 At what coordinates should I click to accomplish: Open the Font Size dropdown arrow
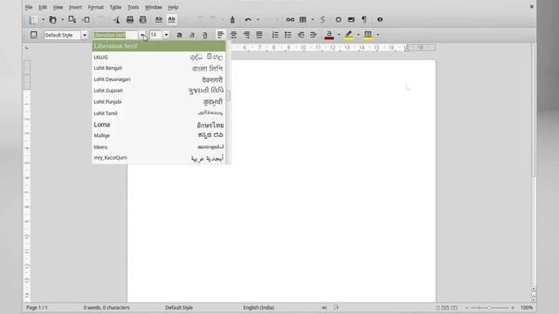pyautogui.click(x=166, y=35)
